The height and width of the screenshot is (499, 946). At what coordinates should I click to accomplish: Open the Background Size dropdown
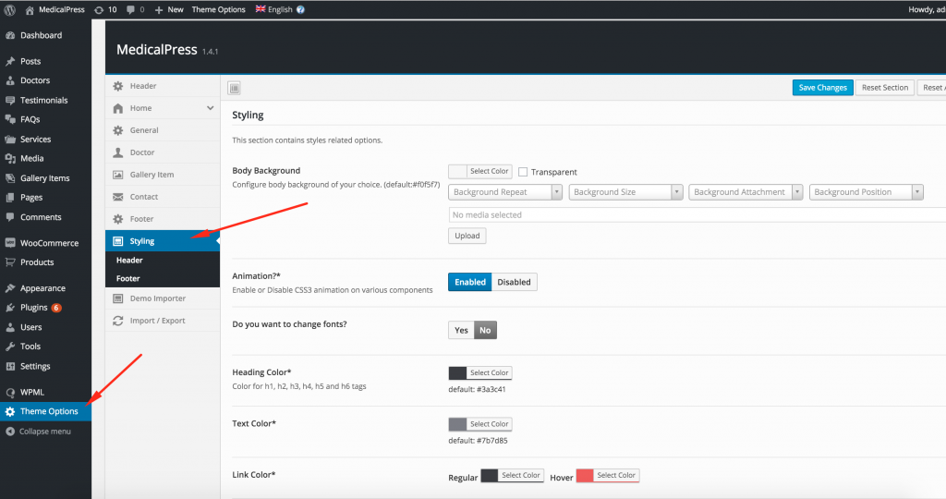pyautogui.click(x=625, y=192)
